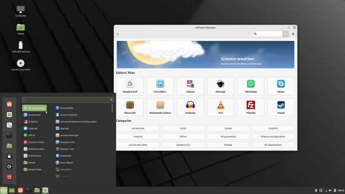Open the Skype app tile
Viewport: 345px width, 194px height.
[x=281, y=86]
